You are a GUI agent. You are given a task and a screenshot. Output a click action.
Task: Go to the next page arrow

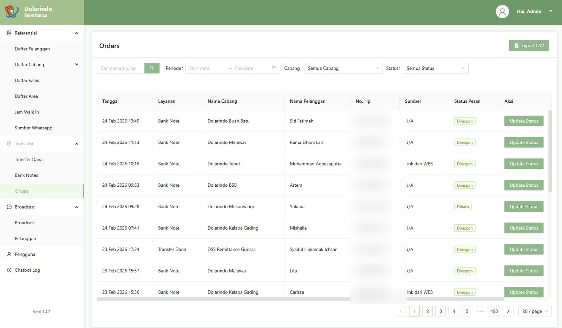[x=508, y=311]
